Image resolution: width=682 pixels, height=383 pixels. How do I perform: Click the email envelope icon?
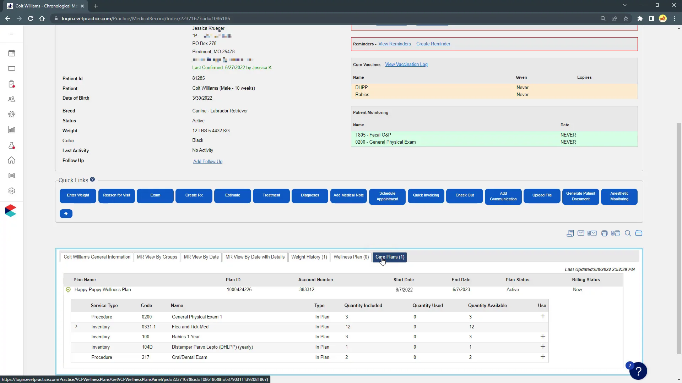[x=581, y=233]
